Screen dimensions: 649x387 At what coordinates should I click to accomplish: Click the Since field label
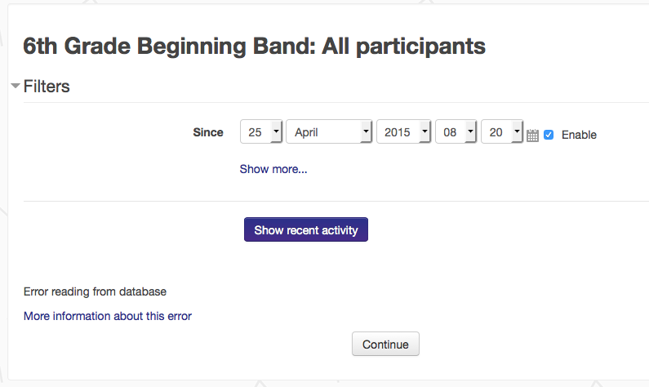coord(208,132)
